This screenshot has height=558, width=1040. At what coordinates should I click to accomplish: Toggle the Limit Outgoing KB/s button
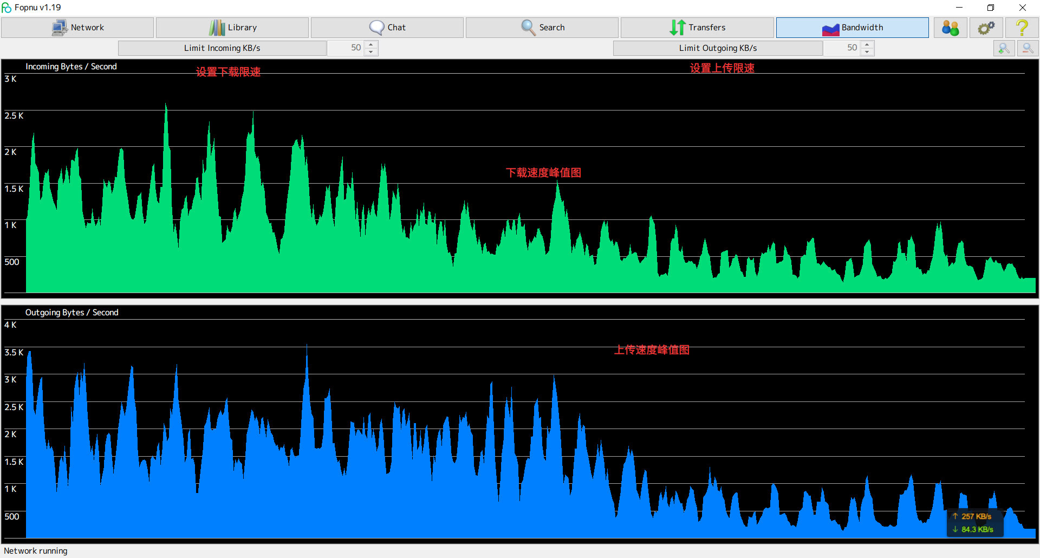pyautogui.click(x=718, y=48)
